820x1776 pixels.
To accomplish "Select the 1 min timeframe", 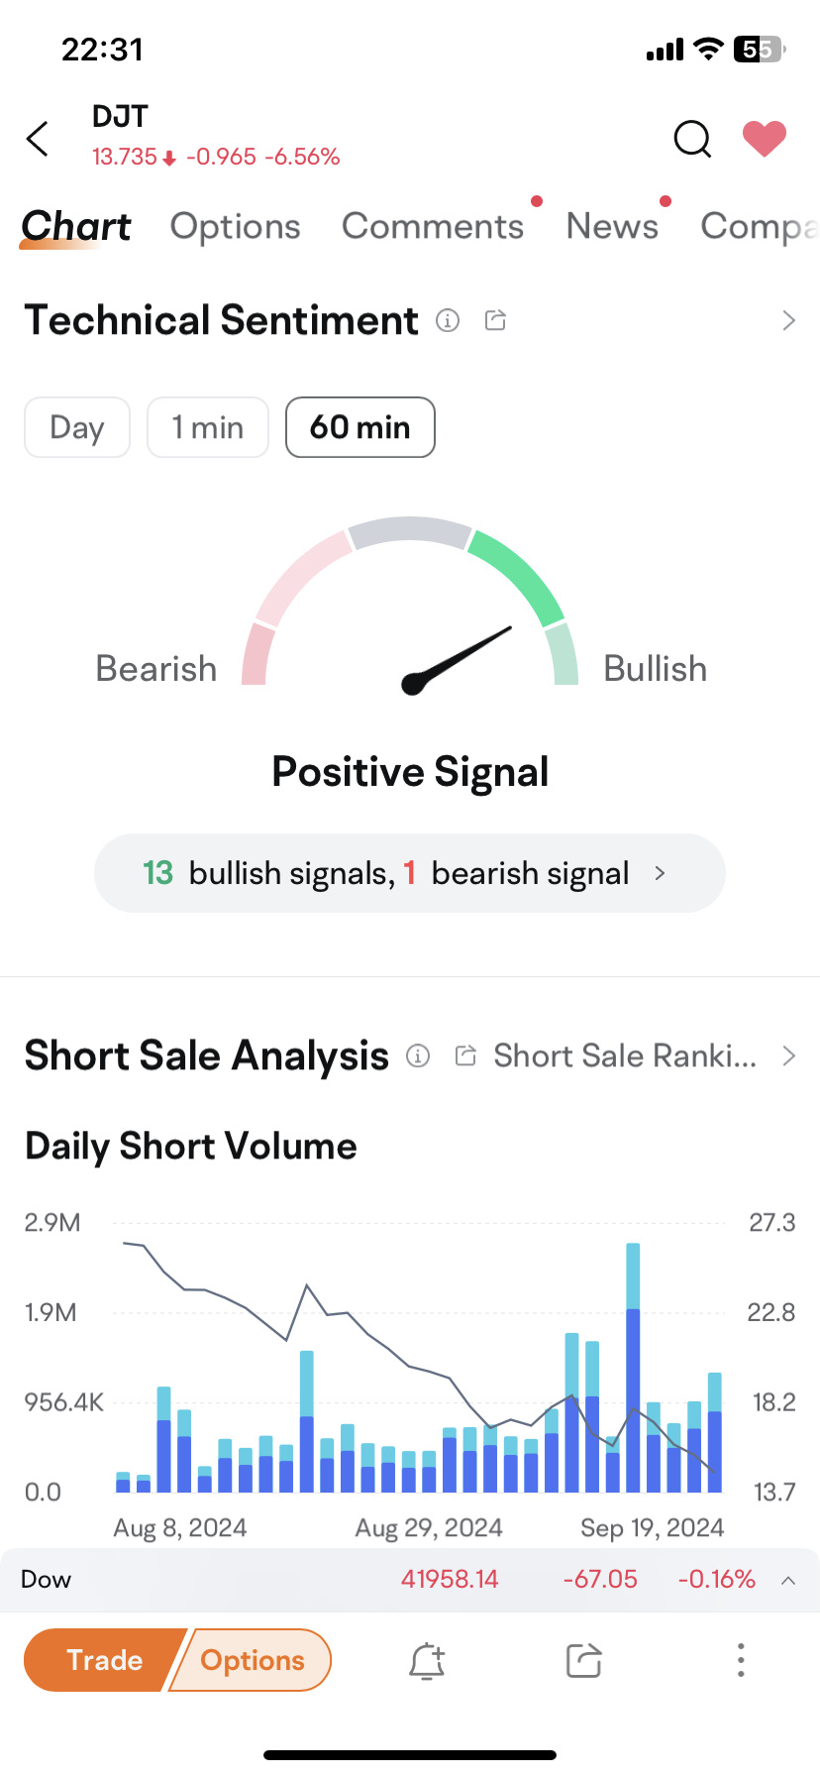I will coord(208,427).
